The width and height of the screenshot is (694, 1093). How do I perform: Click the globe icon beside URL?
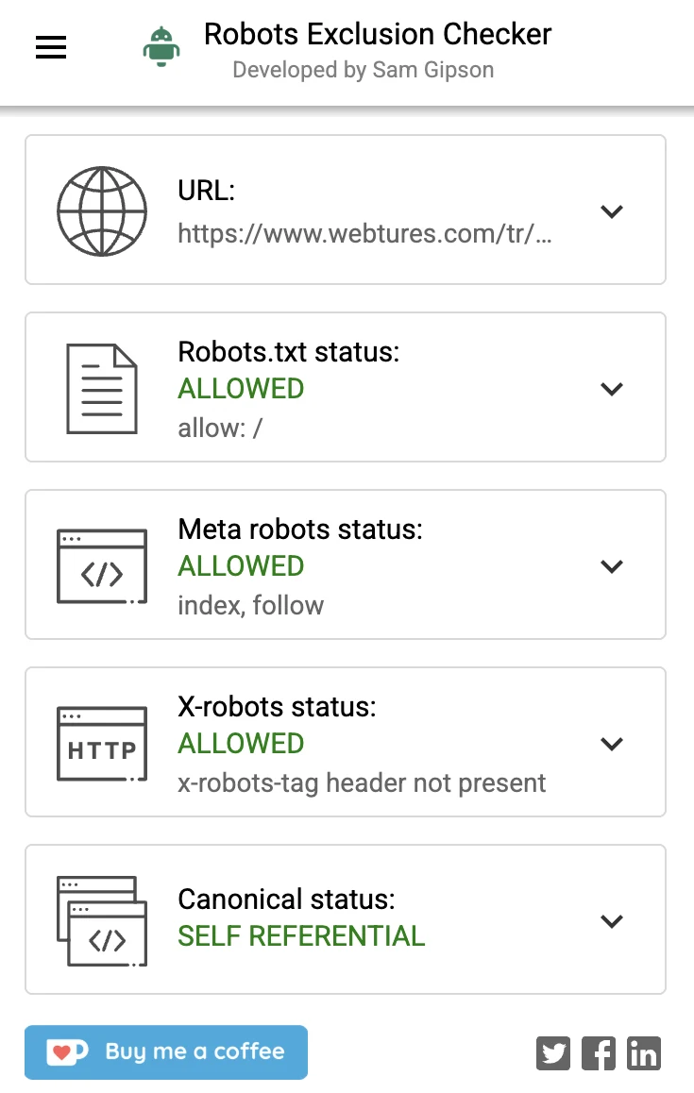click(x=101, y=210)
